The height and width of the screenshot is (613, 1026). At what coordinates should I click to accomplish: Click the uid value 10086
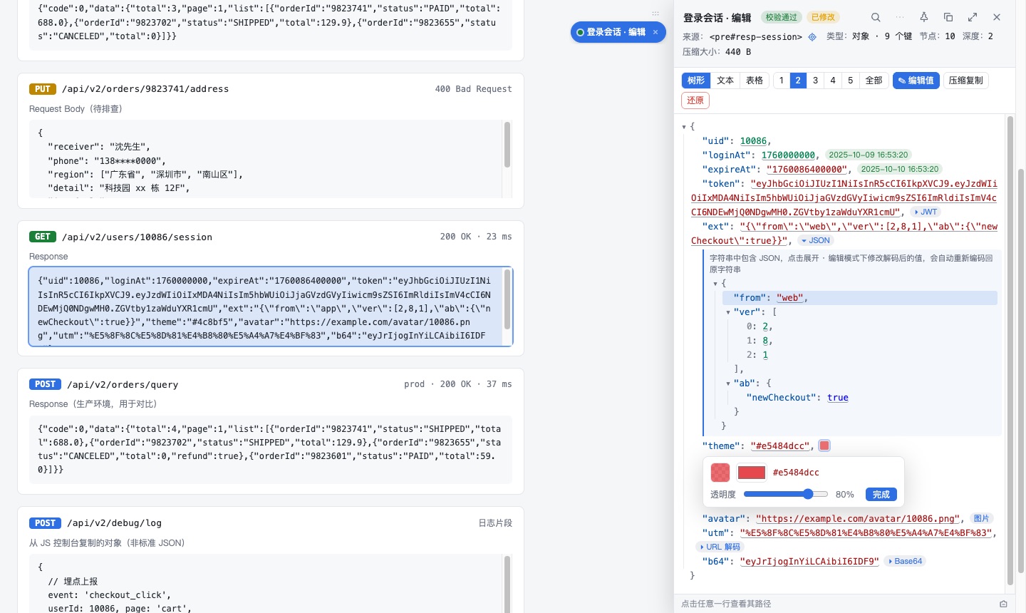click(x=753, y=141)
